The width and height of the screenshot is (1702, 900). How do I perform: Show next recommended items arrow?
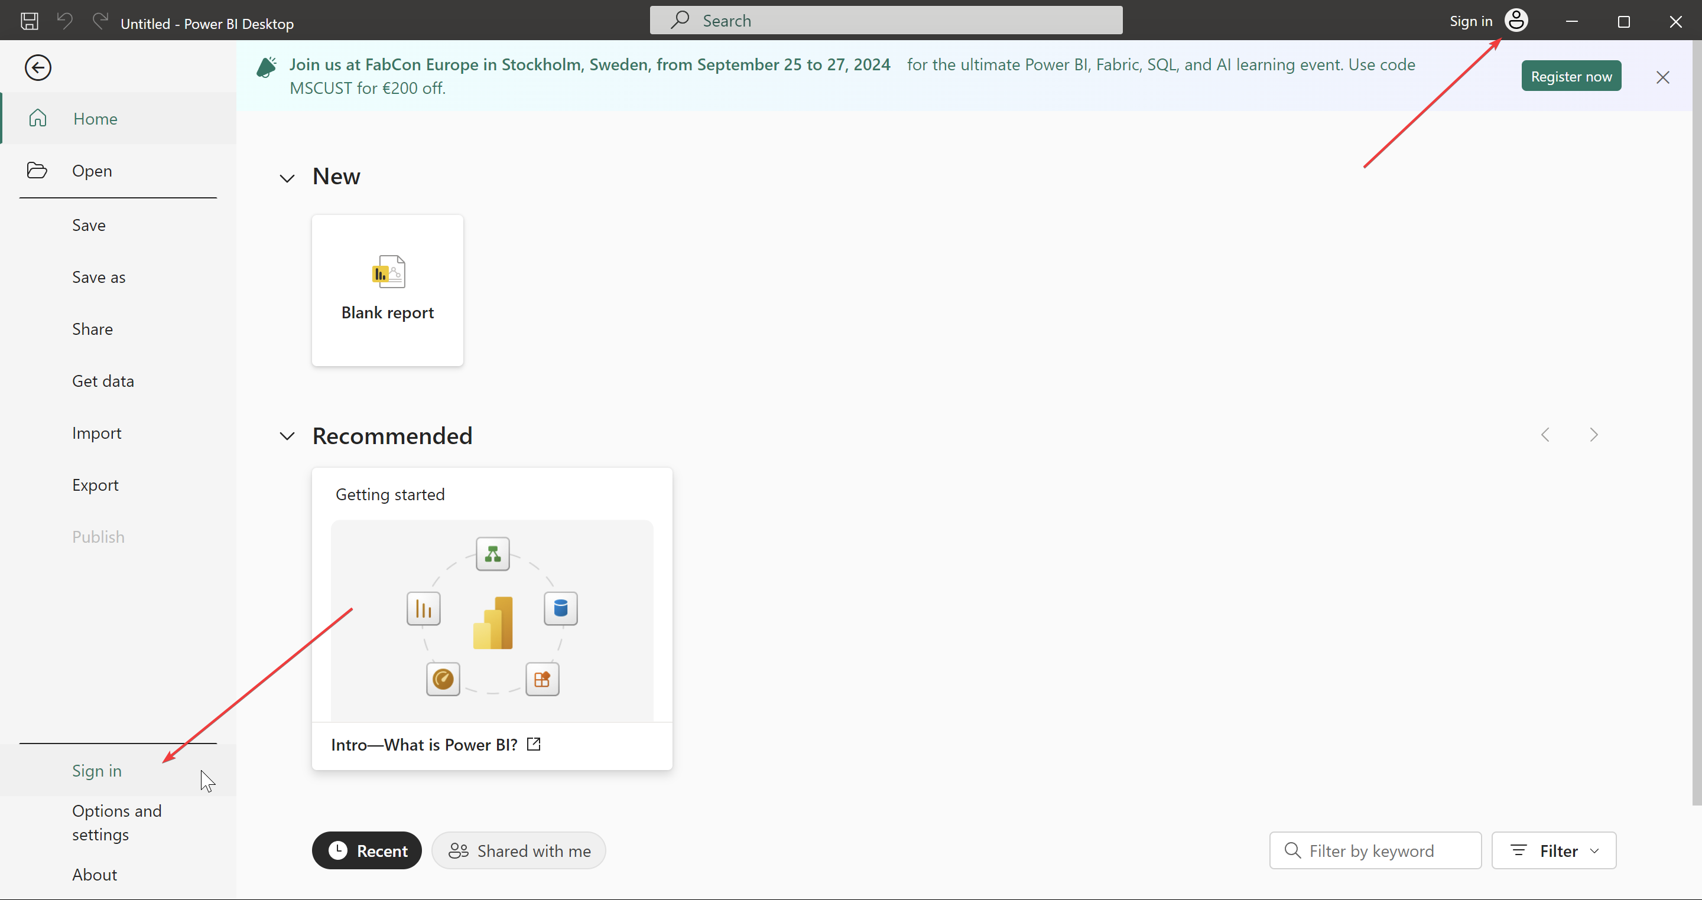coord(1594,435)
